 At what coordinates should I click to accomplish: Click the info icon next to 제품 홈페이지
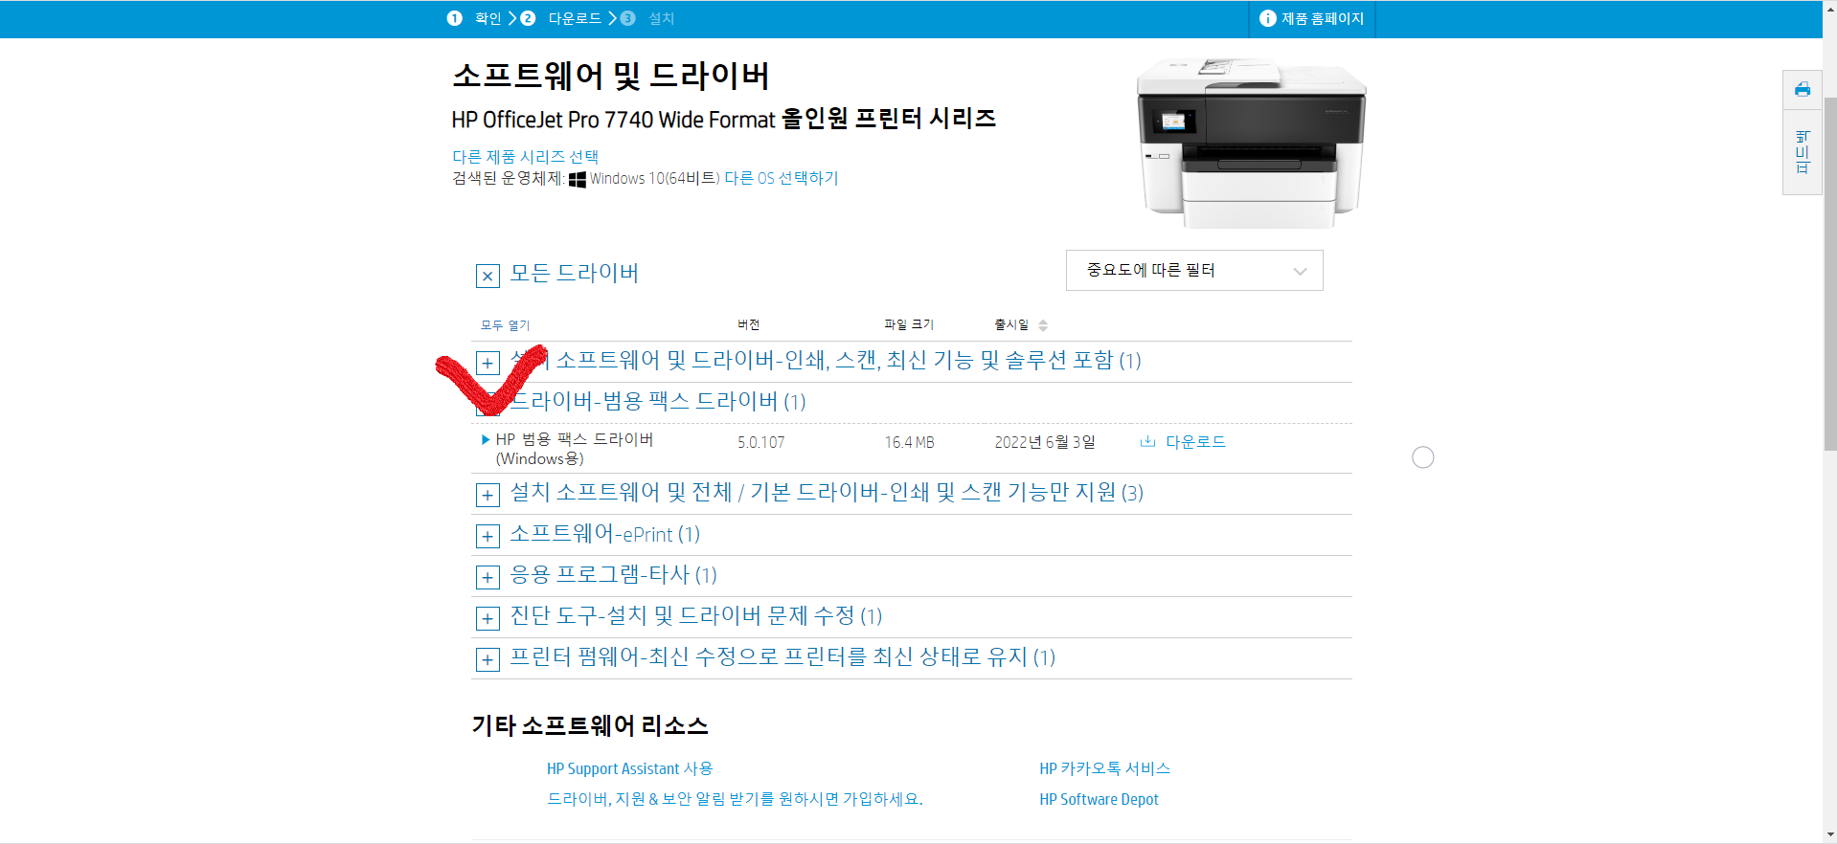pos(1267,18)
